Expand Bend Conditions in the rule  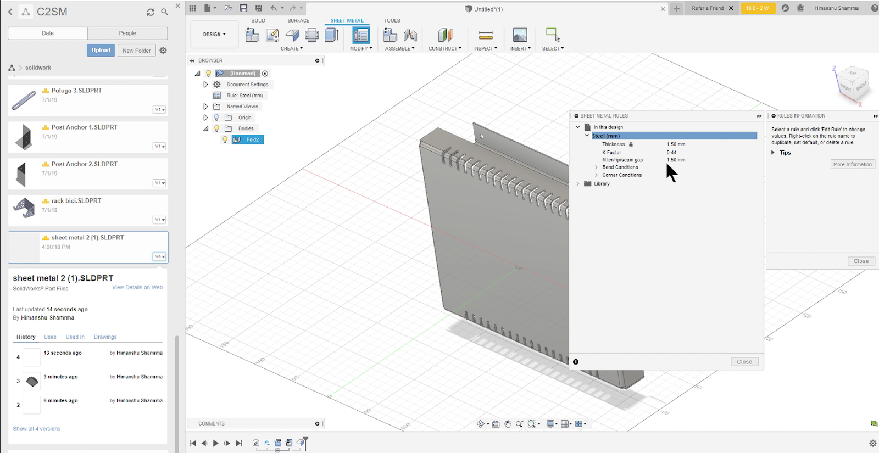pyautogui.click(x=596, y=167)
